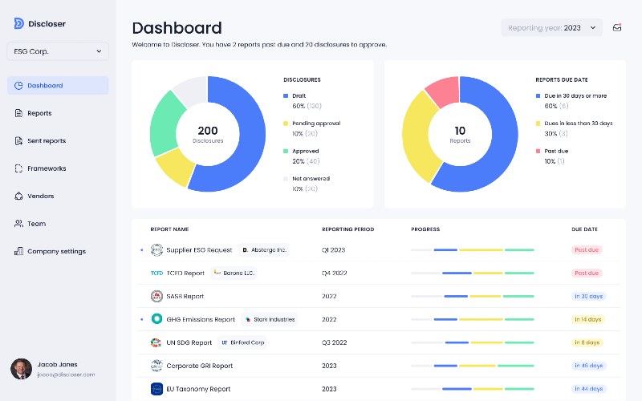642x401 pixels.
Task: Click the in 44 days due badge
Action: click(x=588, y=389)
